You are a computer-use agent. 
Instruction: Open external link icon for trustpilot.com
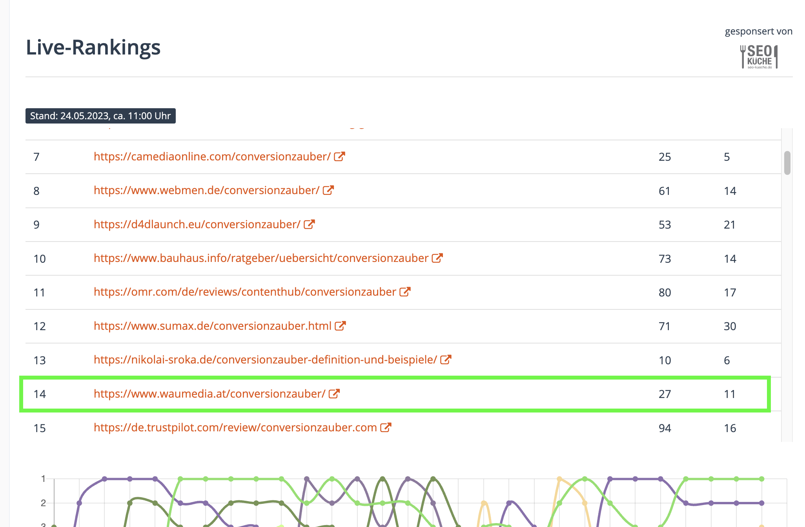(x=386, y=427)
